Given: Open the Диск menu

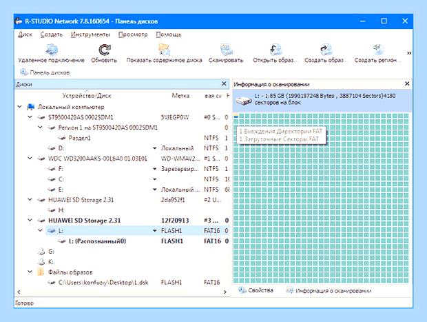Looking at the screenshot, I should [x=25, y=34].
